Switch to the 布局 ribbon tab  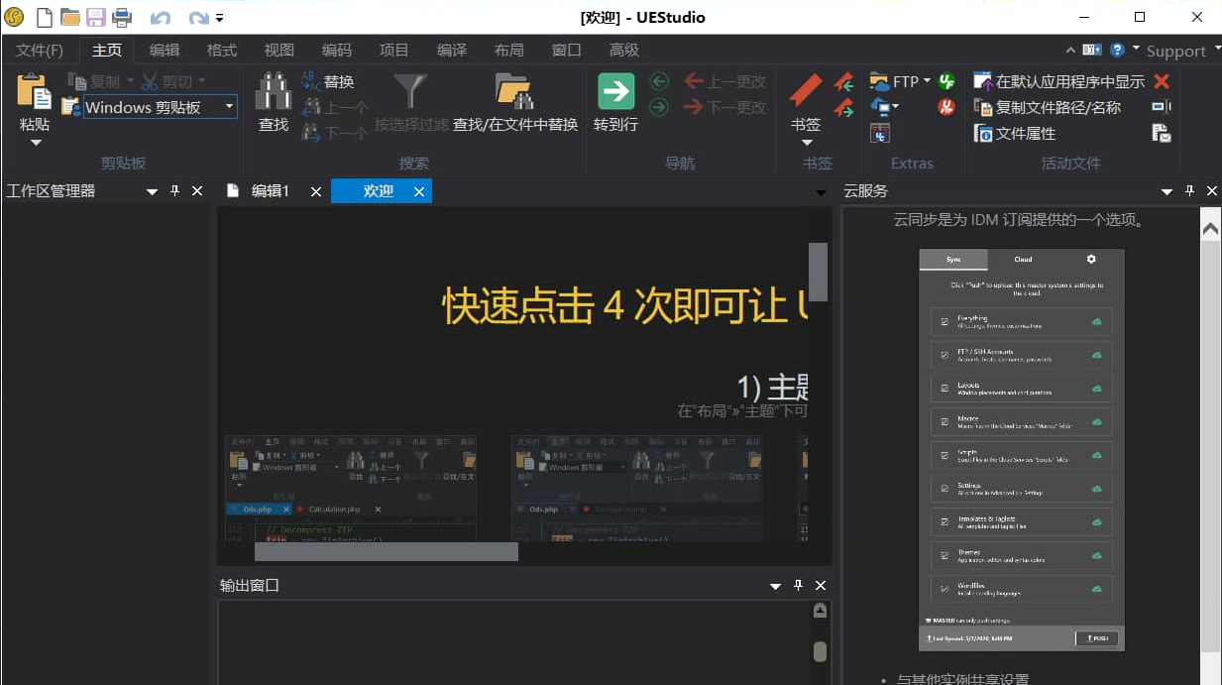pyautogui.click(x=509, y=51)
